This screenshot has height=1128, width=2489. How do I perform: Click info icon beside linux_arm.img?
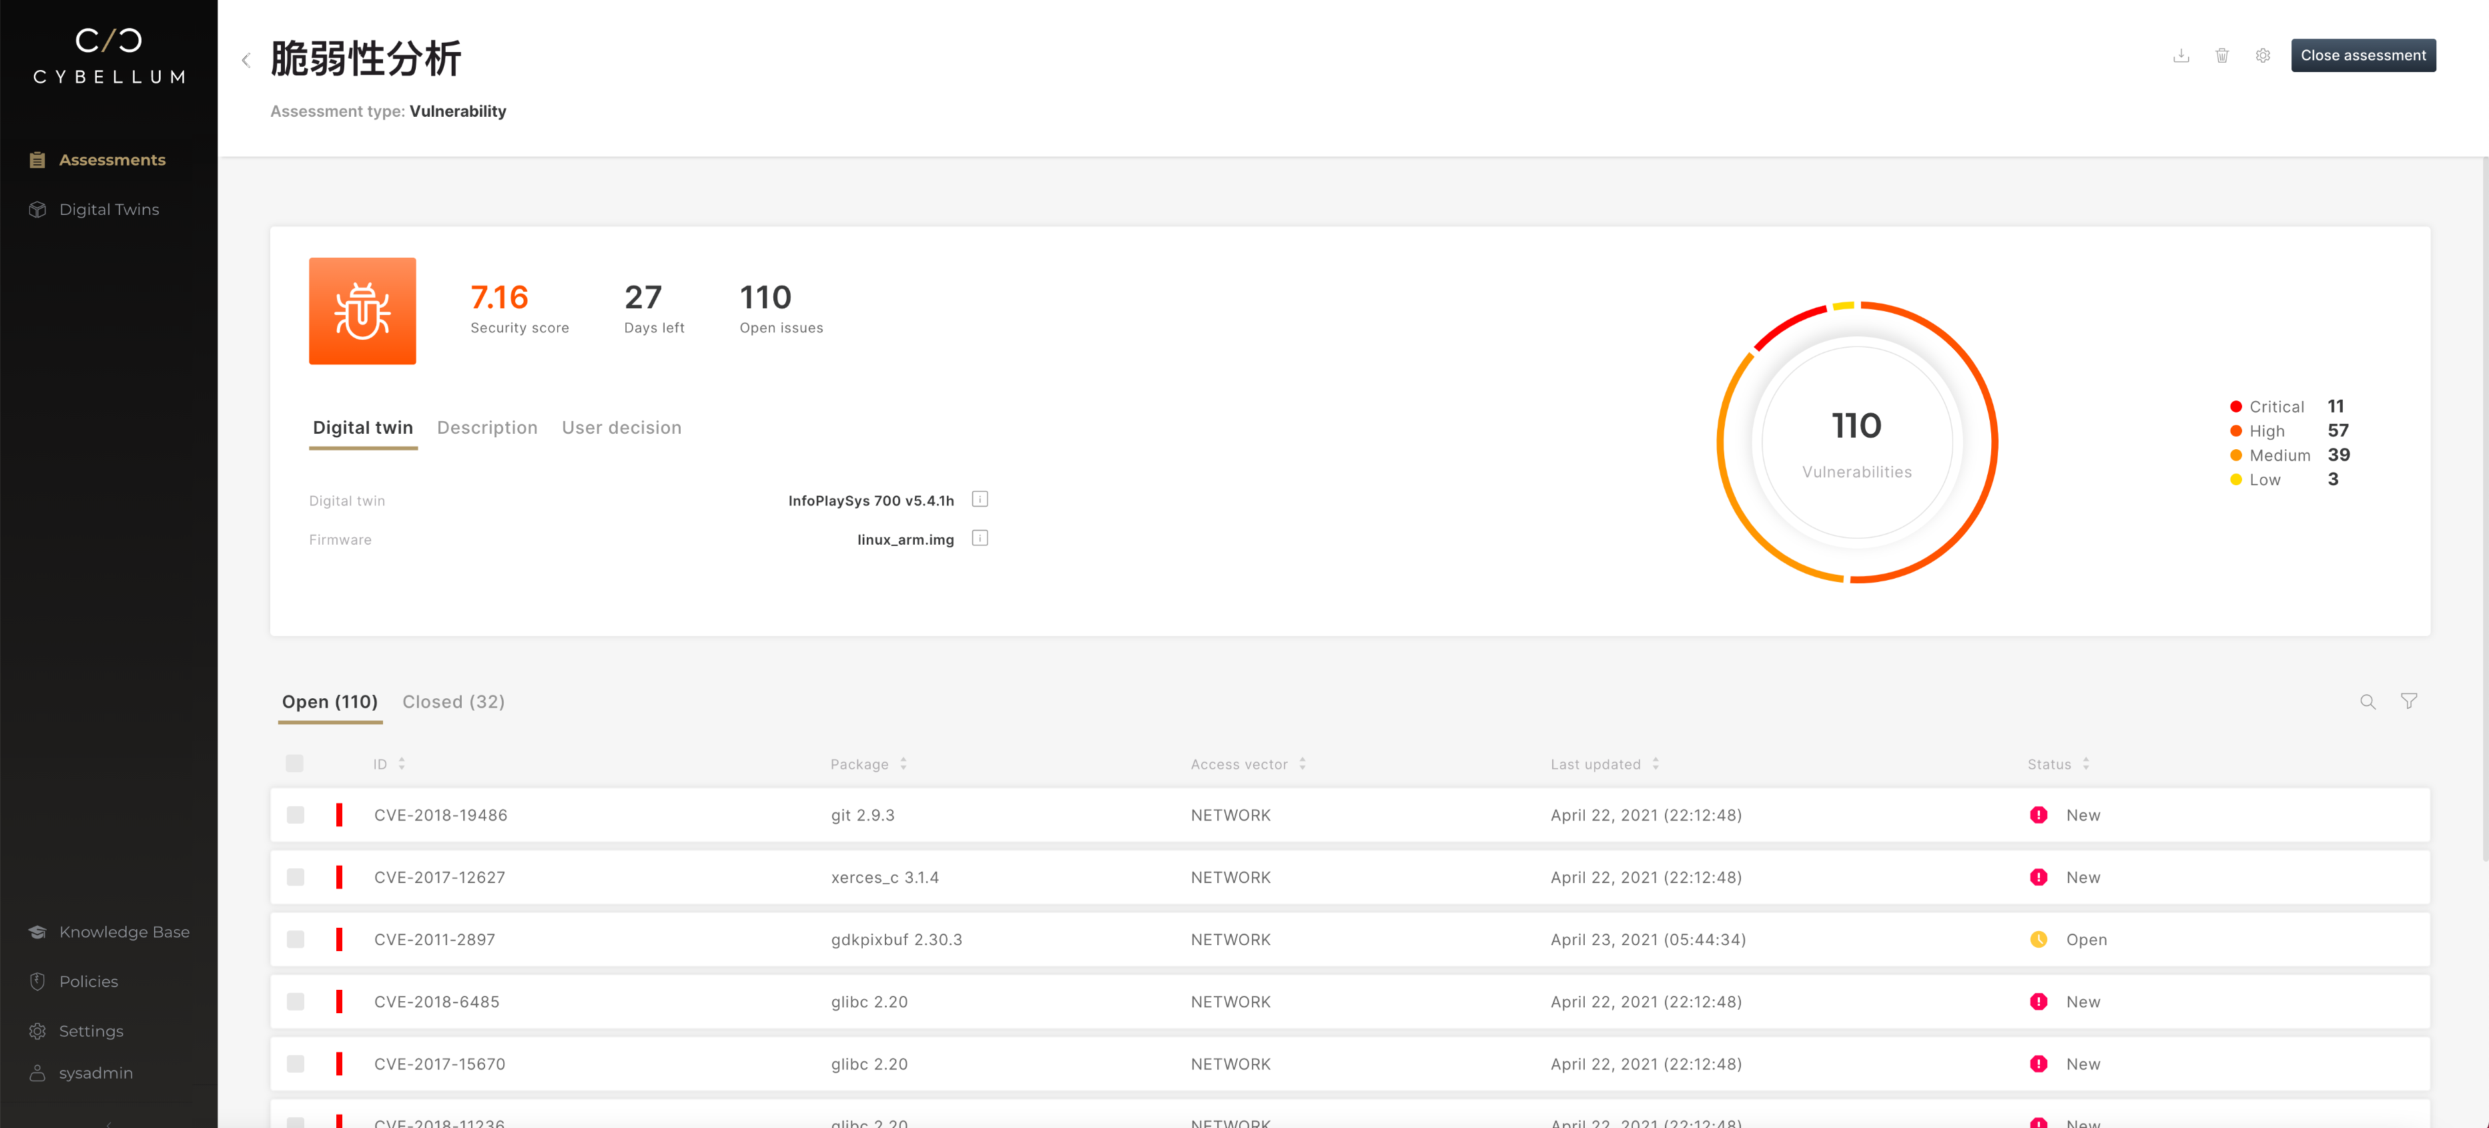[x=980, y=539]
